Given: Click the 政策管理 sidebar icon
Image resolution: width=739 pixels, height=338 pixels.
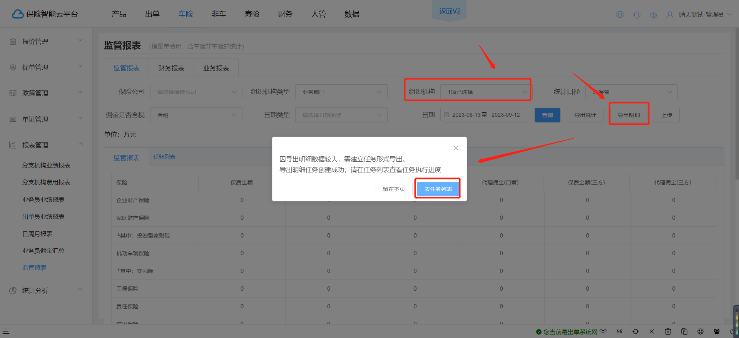Looking at the screenshot, I should click(13, 93).
